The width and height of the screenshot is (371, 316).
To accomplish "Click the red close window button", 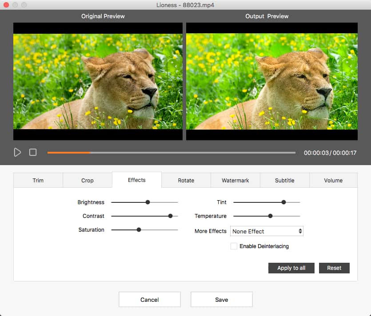I will pyautogui.click(x=6, y=5).
